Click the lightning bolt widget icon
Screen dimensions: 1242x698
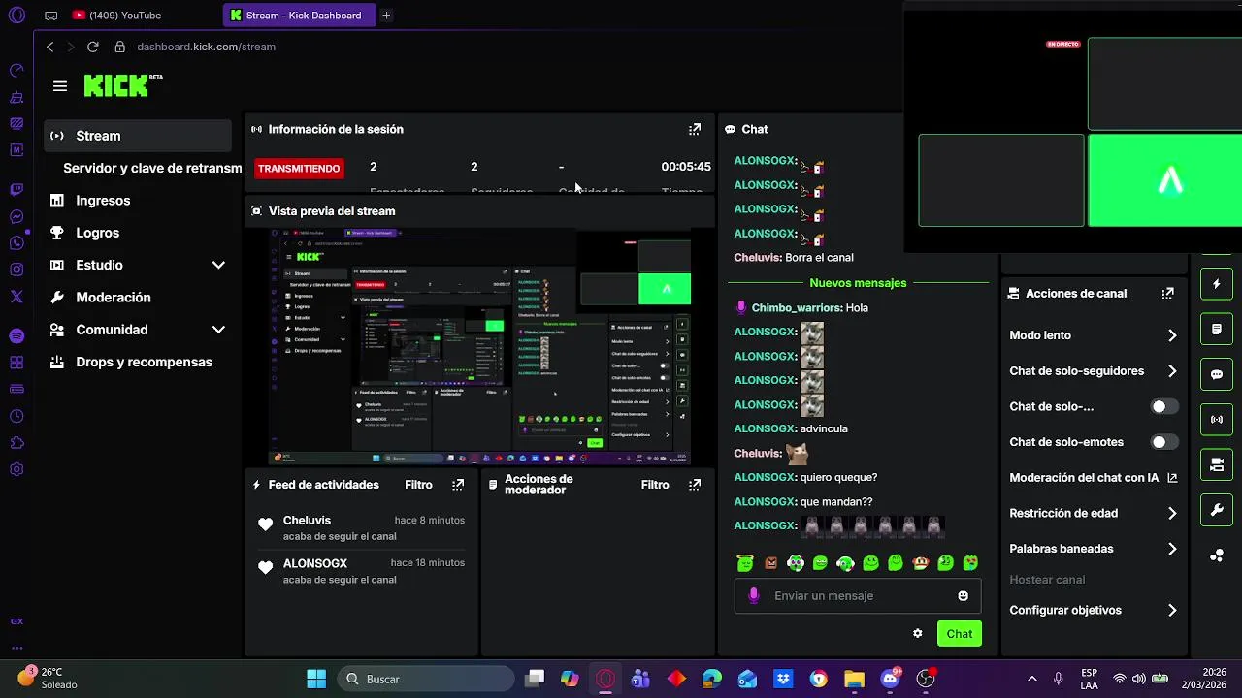pyautogui.click(x=1217, y=284)
